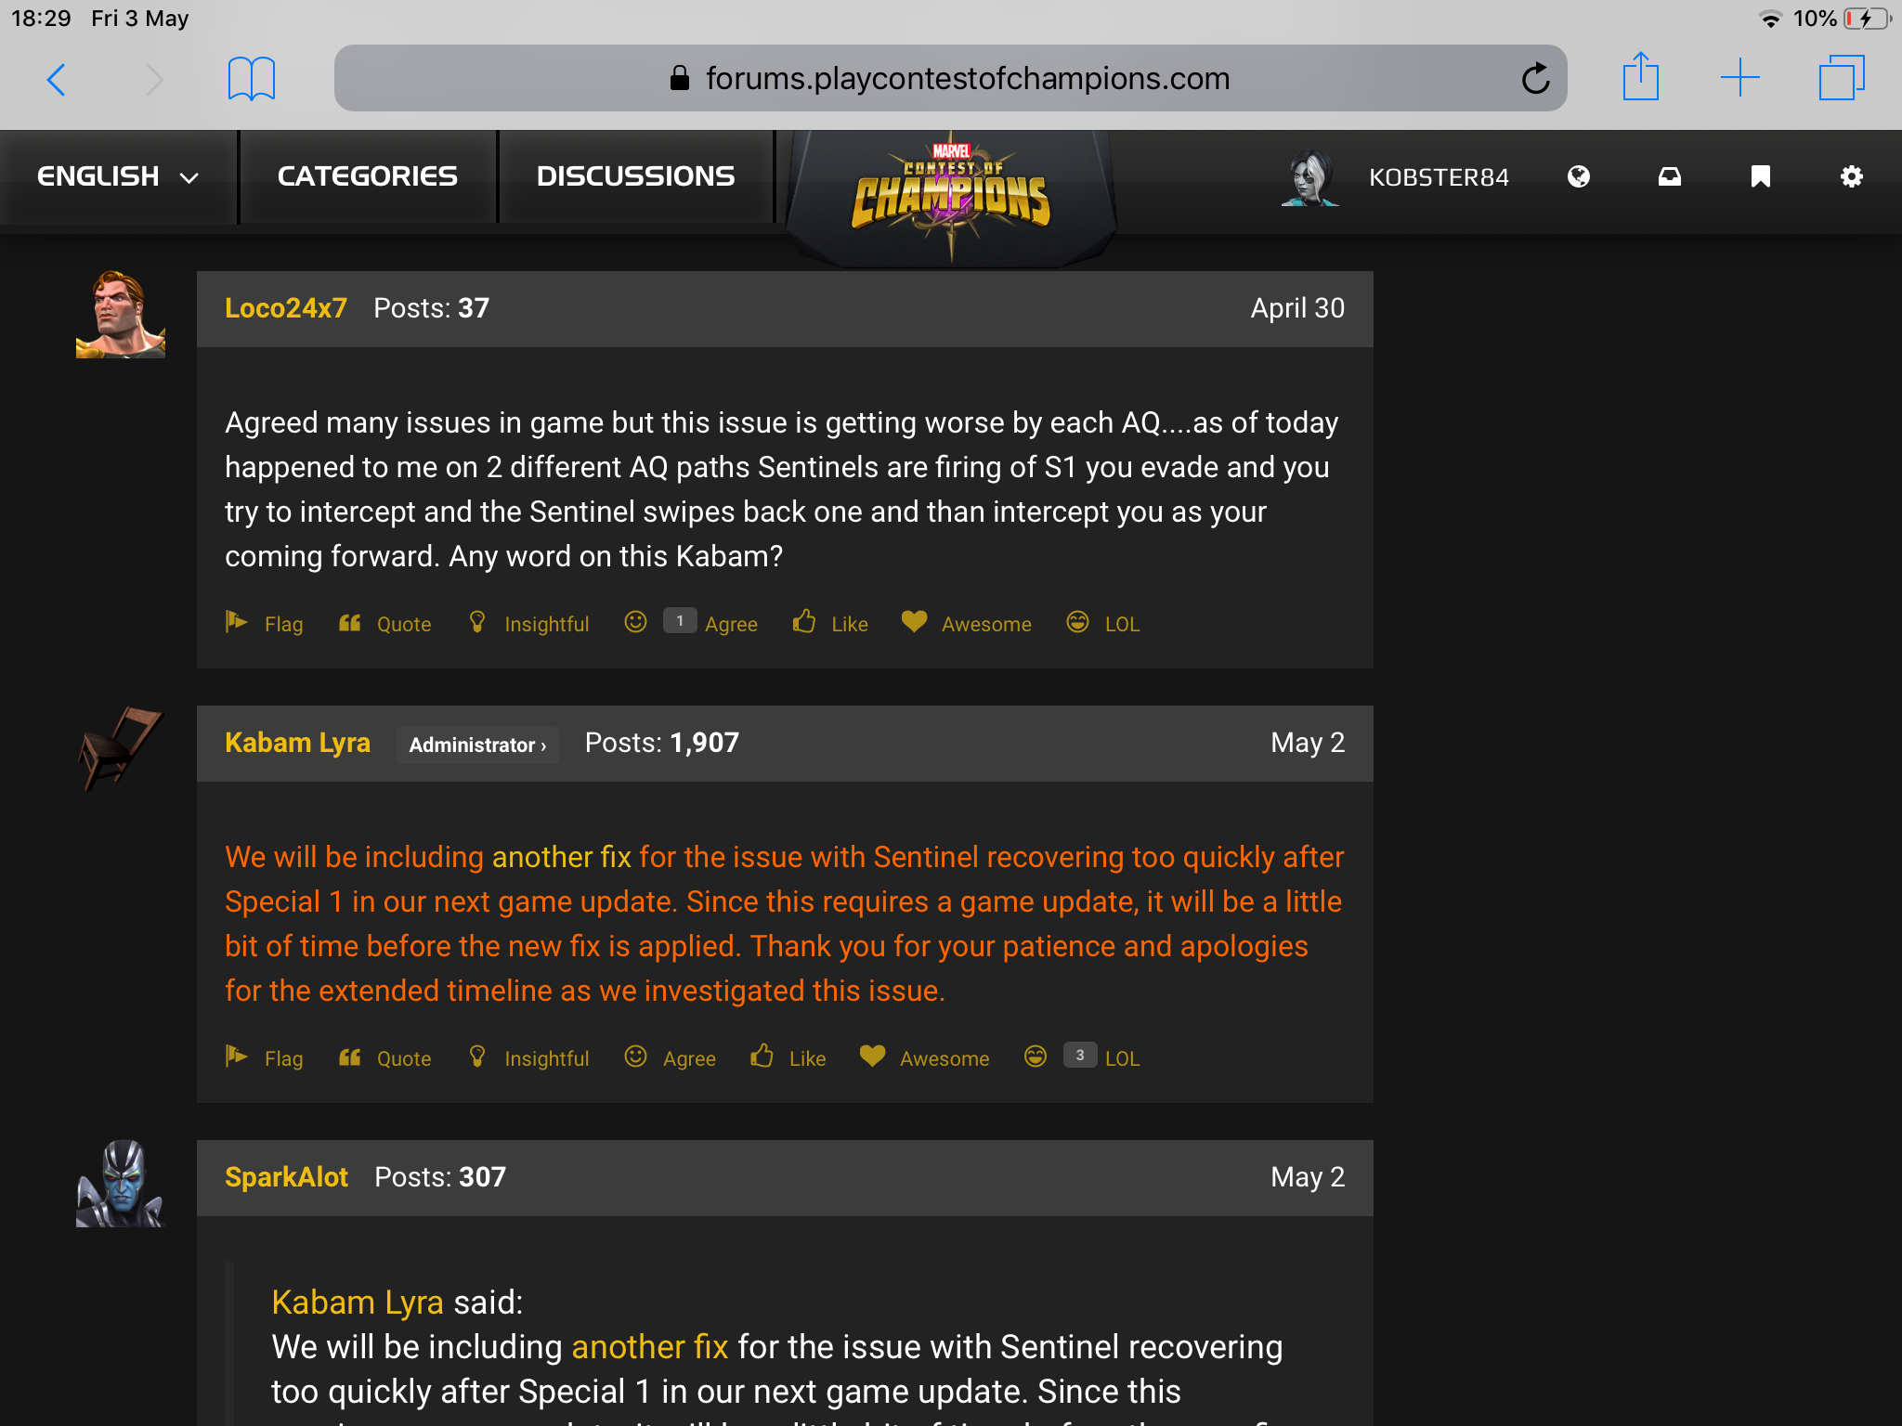
Task: Tap Safari share icon
Action: [1640, 78]
